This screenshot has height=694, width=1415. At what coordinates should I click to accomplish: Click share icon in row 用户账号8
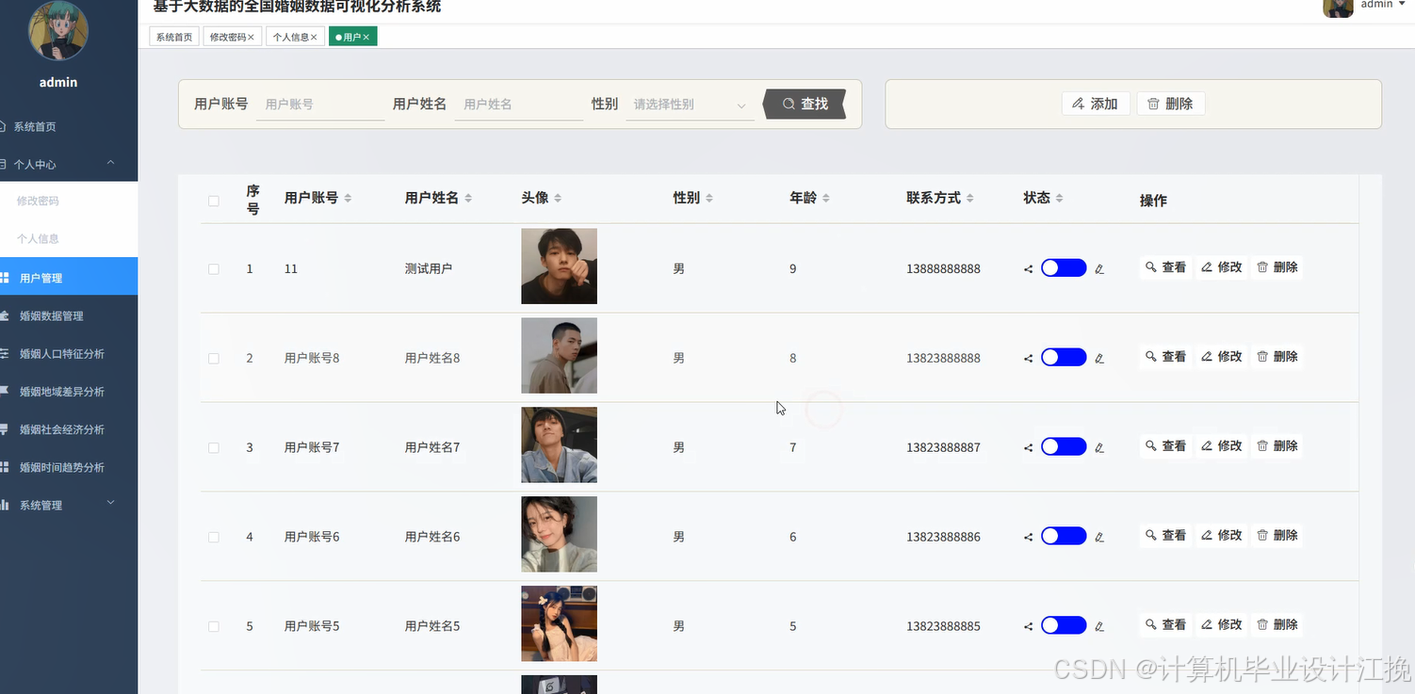point(1028,359)
